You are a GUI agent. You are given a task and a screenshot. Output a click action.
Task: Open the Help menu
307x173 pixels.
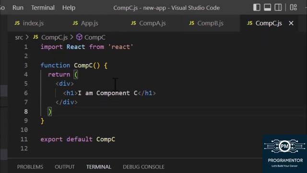pos(69,8)
